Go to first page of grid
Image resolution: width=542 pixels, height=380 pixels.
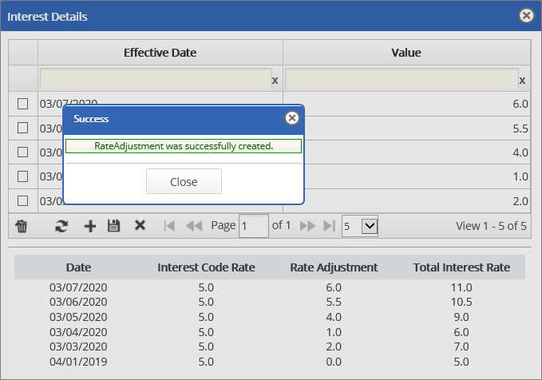tap(169, 226)
